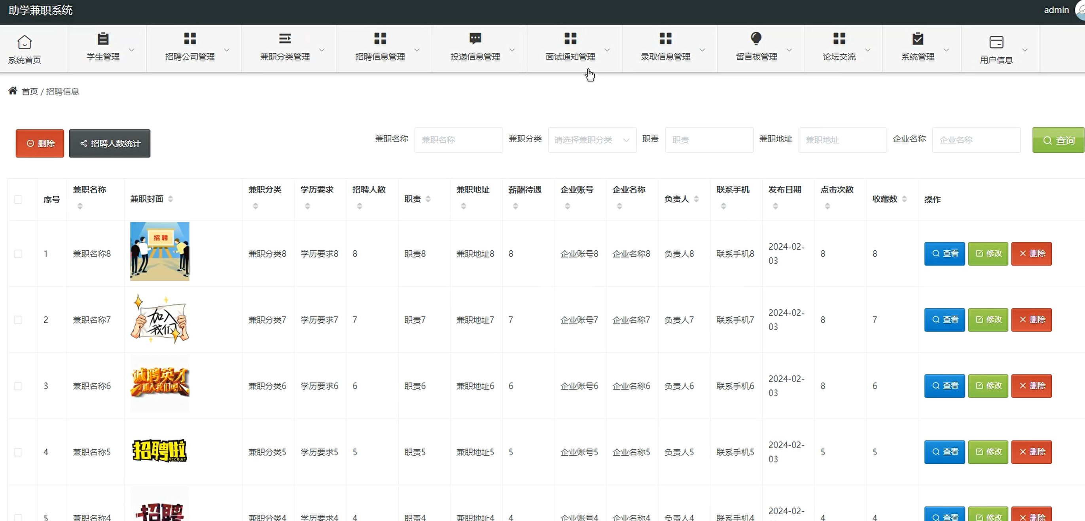The height and width of the screenshot is (521, 1085).
Task: Check the row checkbox for 兼职名称6
Action: pyautogui.click(x=18, y=386)
